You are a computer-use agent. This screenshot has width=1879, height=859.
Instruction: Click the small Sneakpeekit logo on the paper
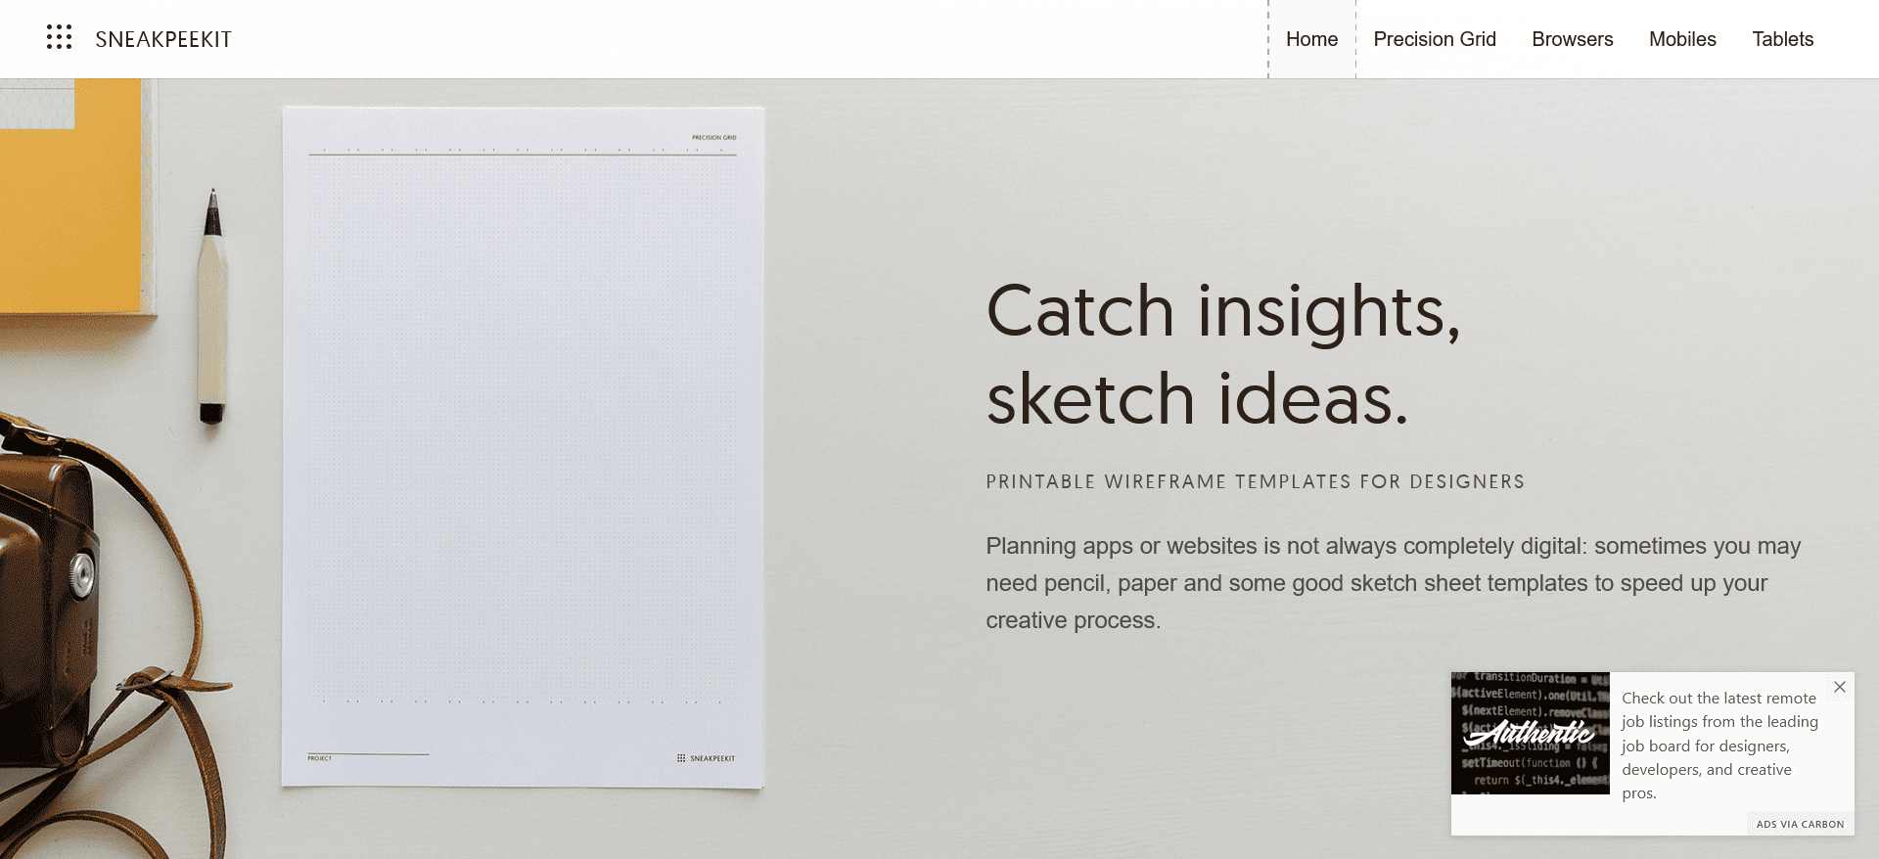pos(706,758)
